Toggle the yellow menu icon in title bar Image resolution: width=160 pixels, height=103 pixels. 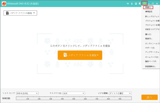pos(144,3)
